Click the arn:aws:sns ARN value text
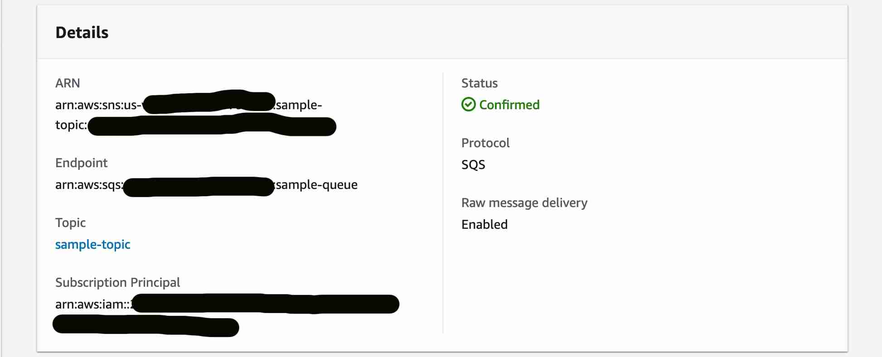Image resolution: width=882 pixels, height=357 pixels. click(97, 105)
